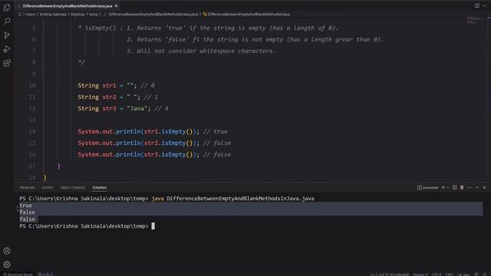Click the 'true' output line in terminal
The image size is (491, 276).
point(25,205)
